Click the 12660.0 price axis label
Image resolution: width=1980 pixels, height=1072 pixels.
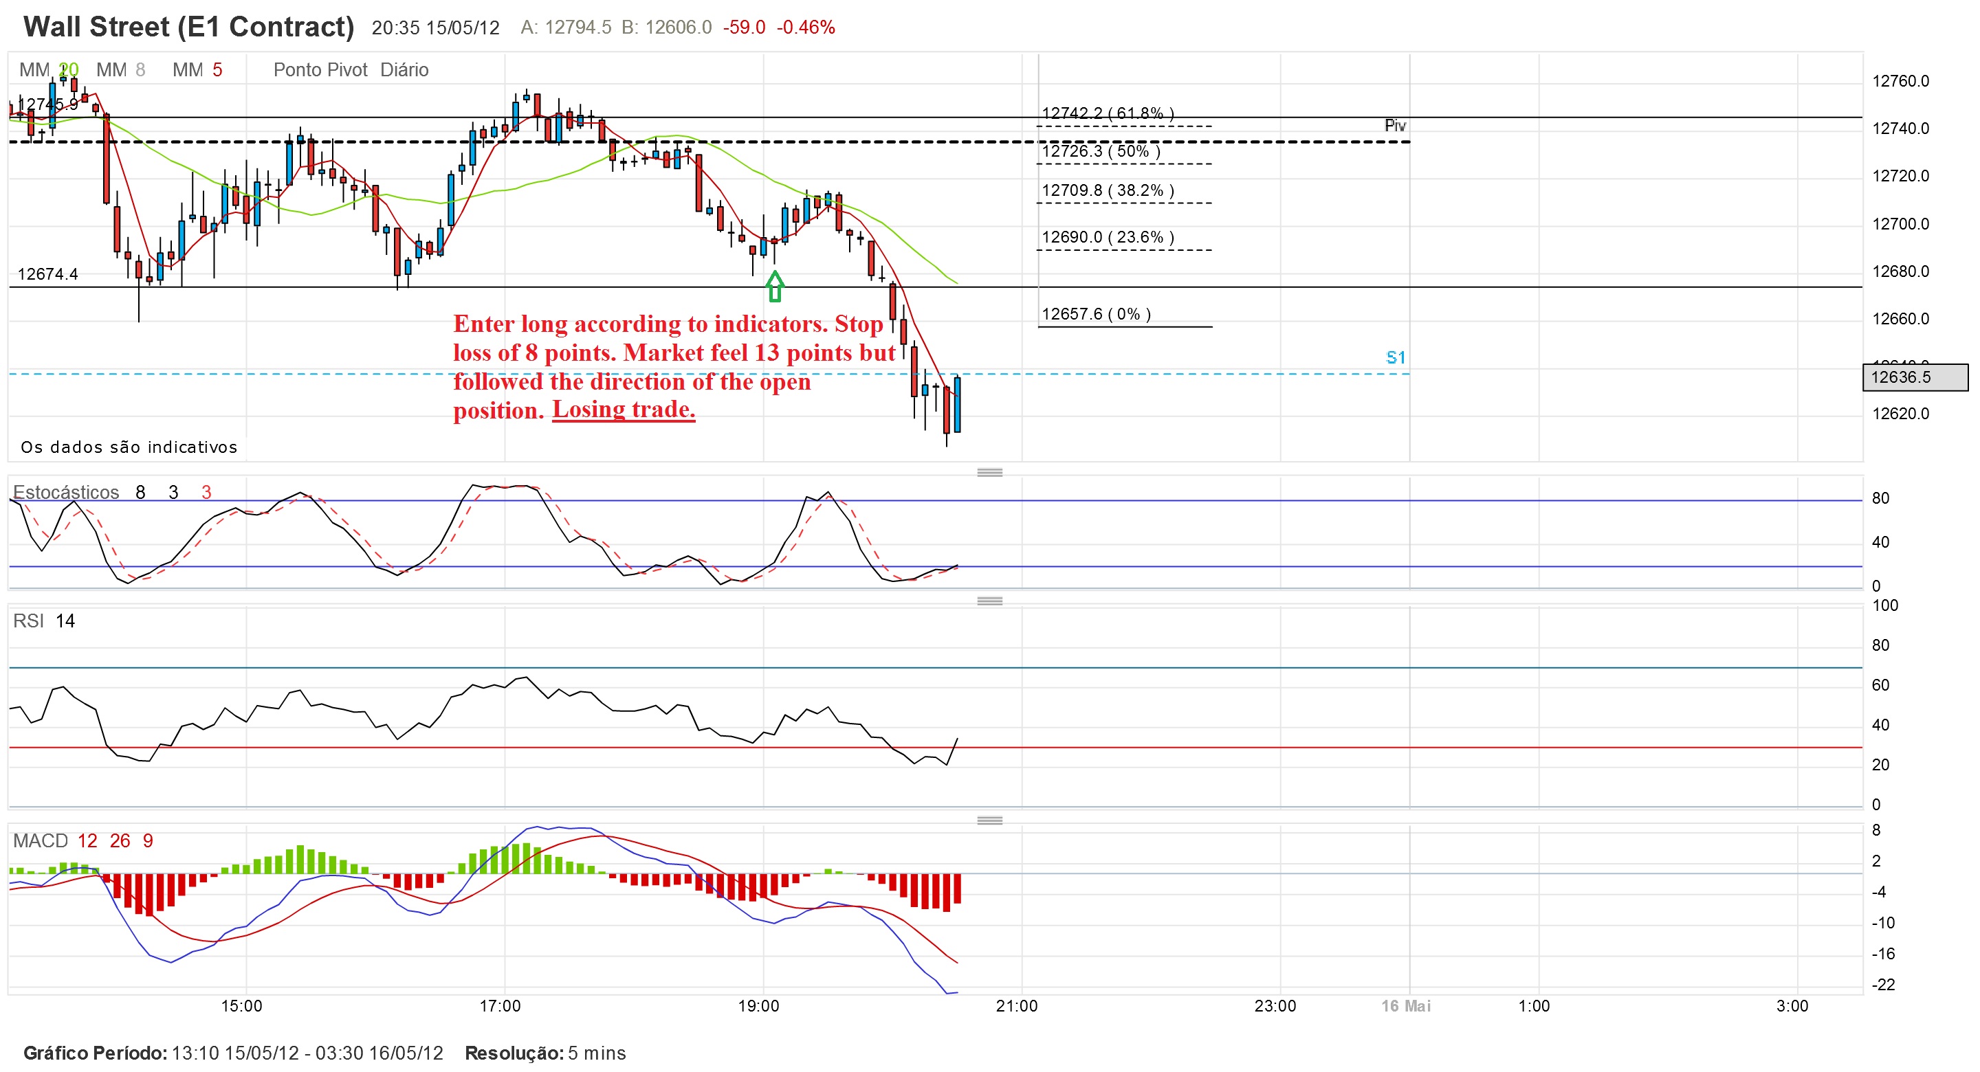point(1901,319)
